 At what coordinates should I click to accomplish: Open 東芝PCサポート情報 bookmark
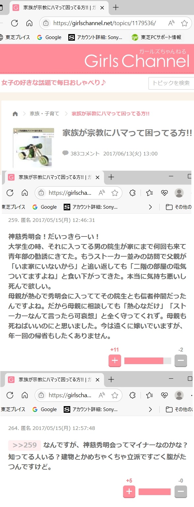tap(156, 37)
